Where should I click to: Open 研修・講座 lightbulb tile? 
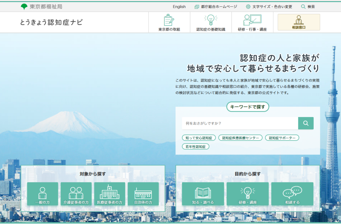pos(247,194)
